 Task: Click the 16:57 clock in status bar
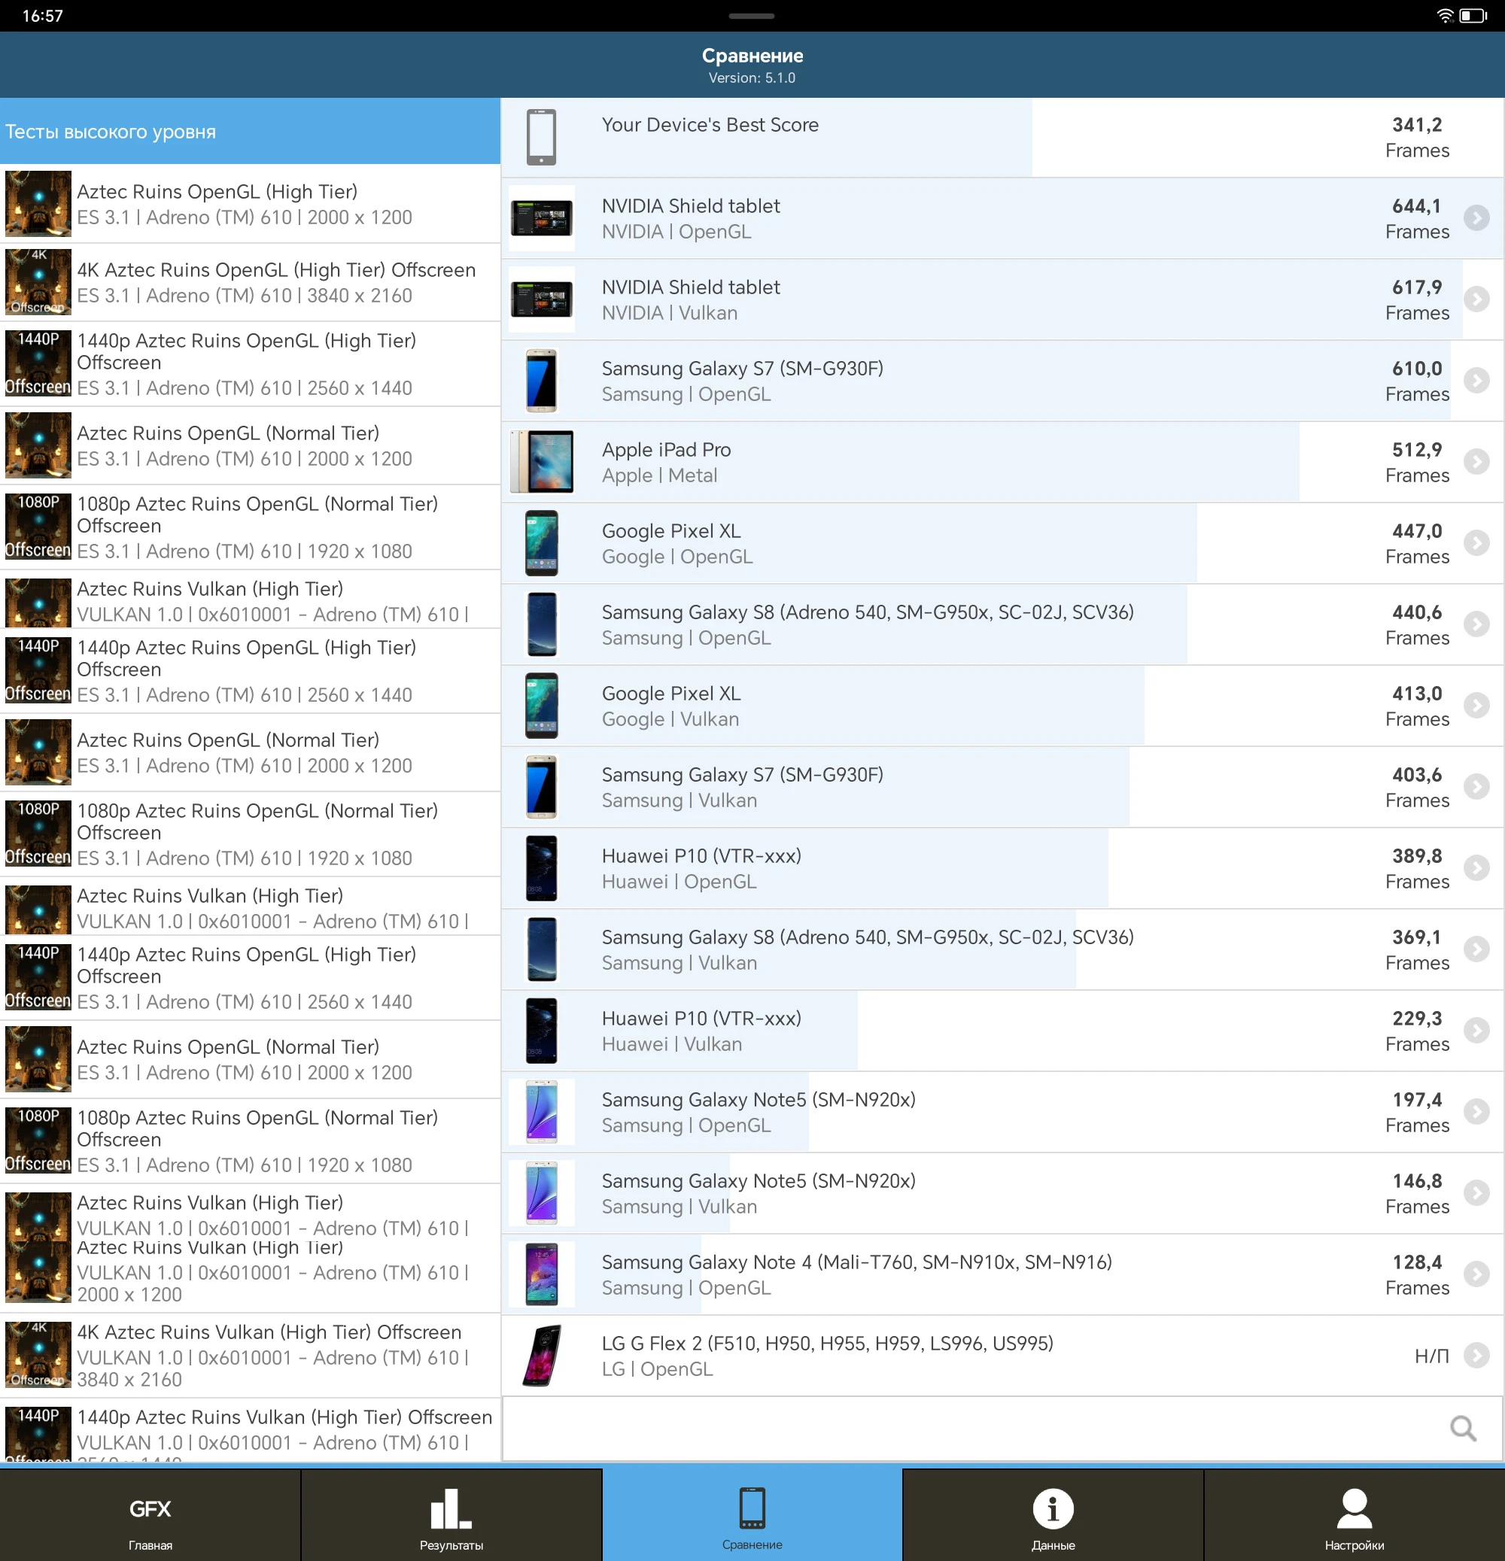coord(42,16)
